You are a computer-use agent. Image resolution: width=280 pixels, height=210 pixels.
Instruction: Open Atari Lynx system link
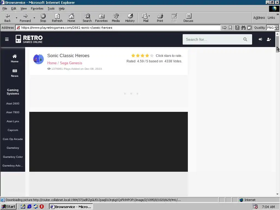[13, 121]
